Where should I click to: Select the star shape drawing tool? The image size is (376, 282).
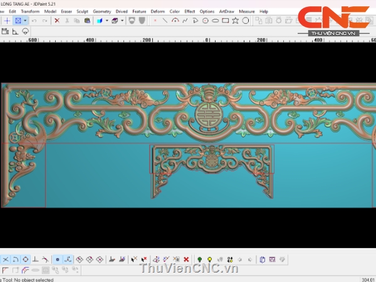coord(235,21)
